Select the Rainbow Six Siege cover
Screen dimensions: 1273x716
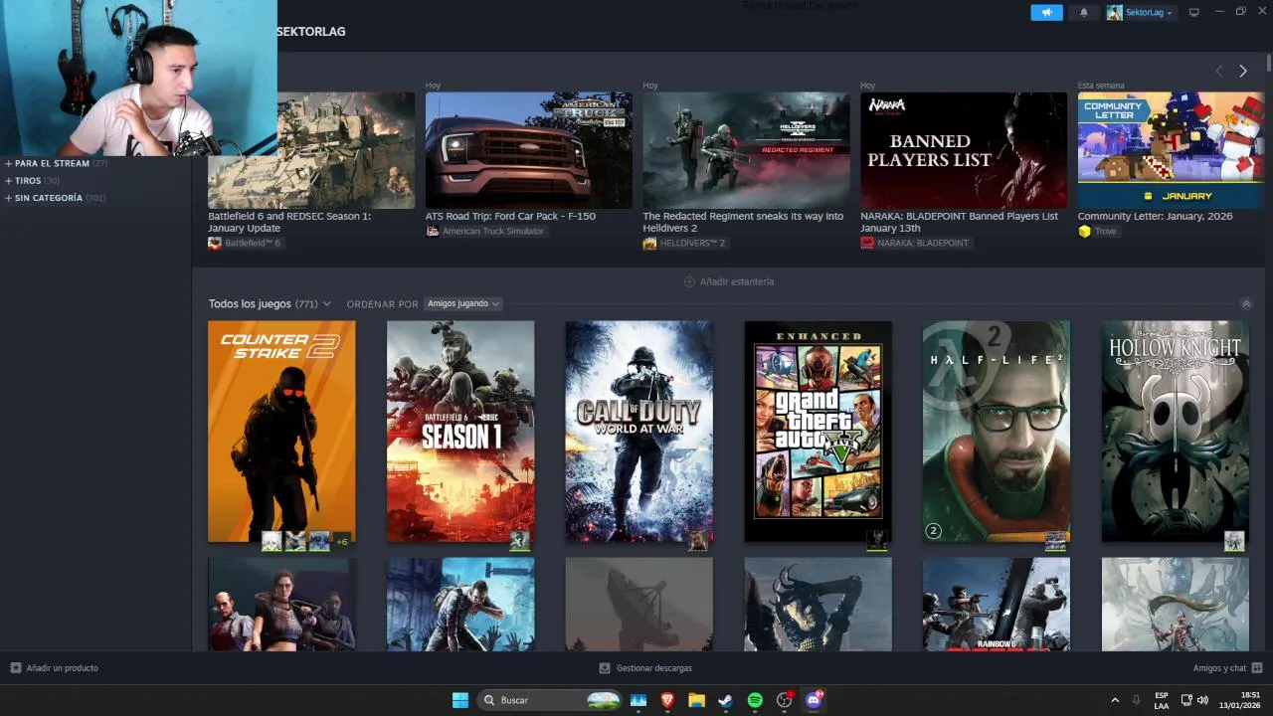997,604
